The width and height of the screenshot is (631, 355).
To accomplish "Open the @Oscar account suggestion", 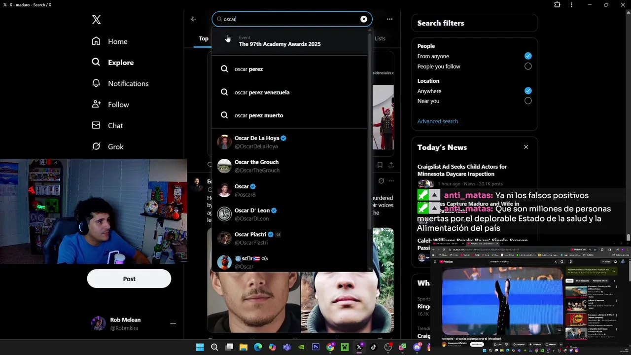I will coord(289,262).
